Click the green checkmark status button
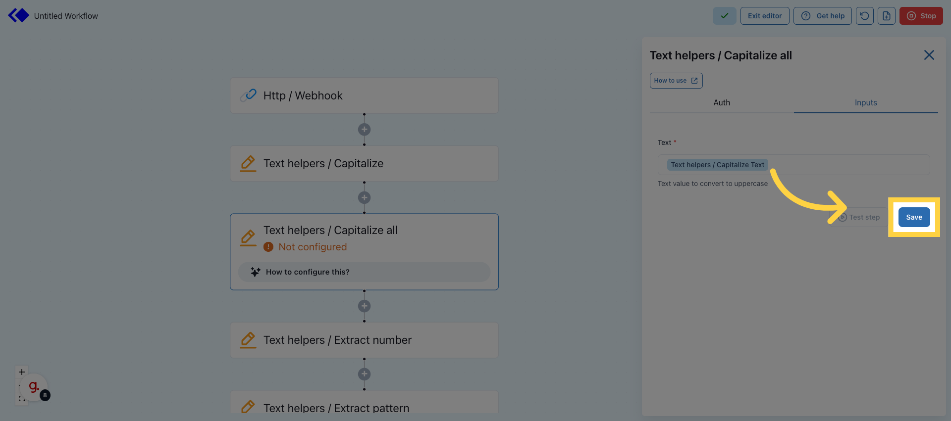 click(x=724, y=16)
